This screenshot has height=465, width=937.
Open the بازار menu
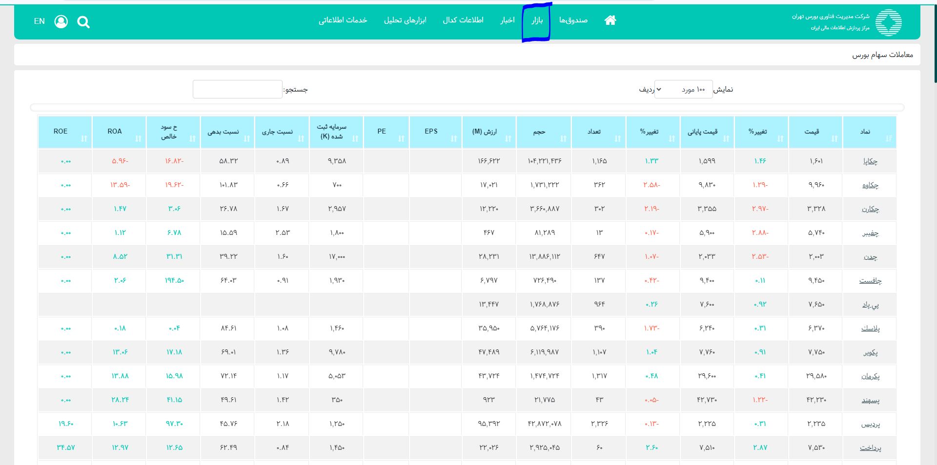point(537,20)
